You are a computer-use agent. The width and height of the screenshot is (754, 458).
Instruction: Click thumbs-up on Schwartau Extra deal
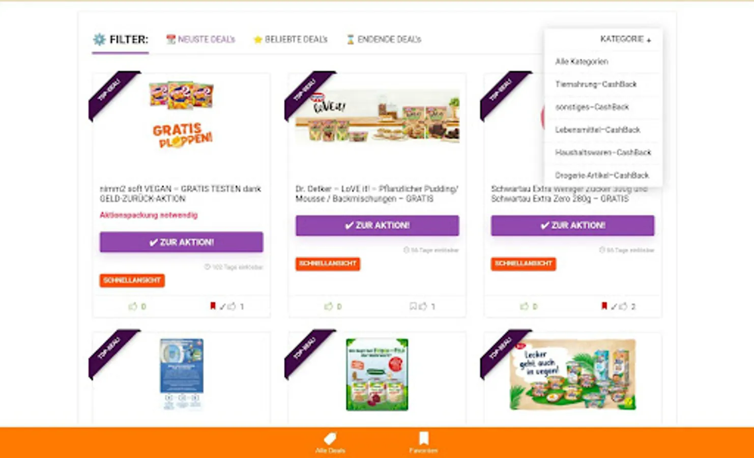[x=525, y=306]
